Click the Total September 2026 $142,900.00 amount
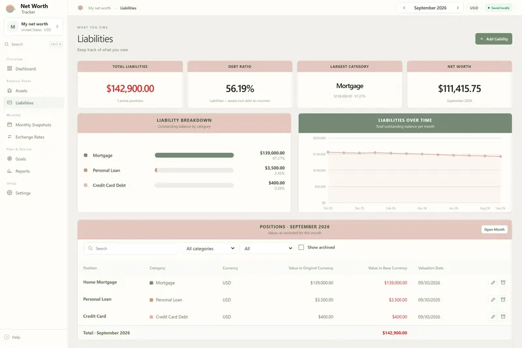Viewport: 522px width, 348px height. (x=395, y=333)
